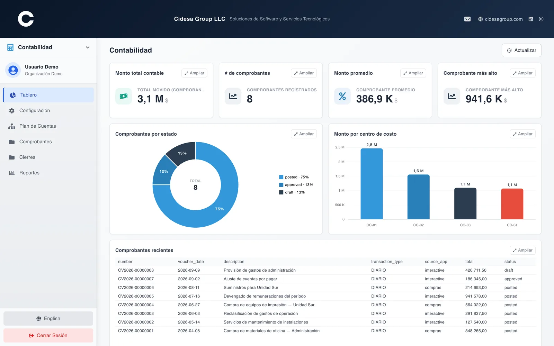Click the Comprobantes folder icon
Image resolution: width=554 pixels, height=346 pixels.
[12, 142]
